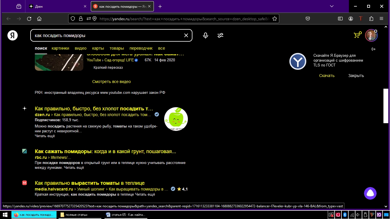Click the green apple channel thumbnail
The image size is (390, 219).
click(x=176, y=119)
